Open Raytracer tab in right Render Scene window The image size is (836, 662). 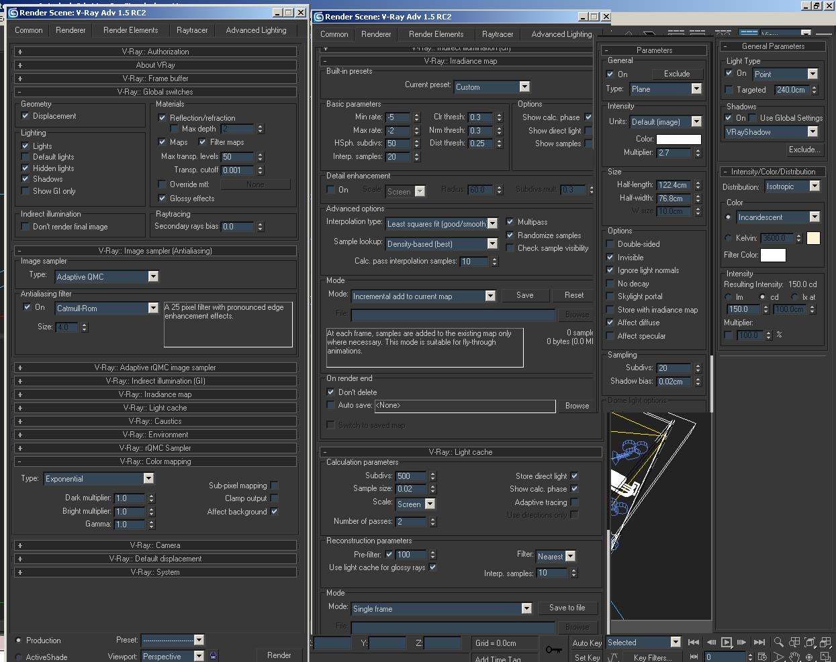498,34
